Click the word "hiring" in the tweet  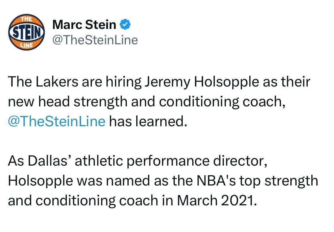[123, 82]
